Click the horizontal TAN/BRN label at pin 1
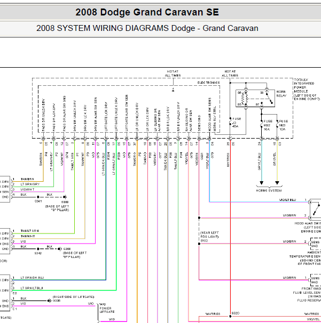The image size is (321, 323). coord(27,179)
